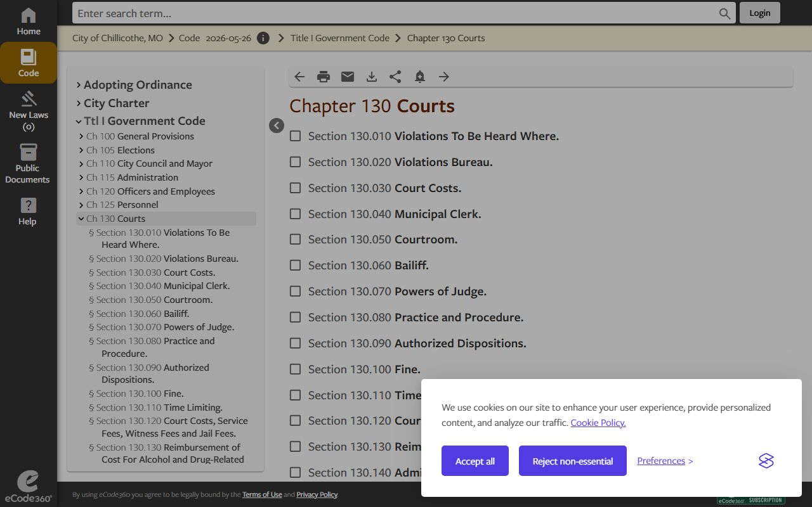
Task: Select Title I Government Code breadcrumb
Action: point(340,38)
